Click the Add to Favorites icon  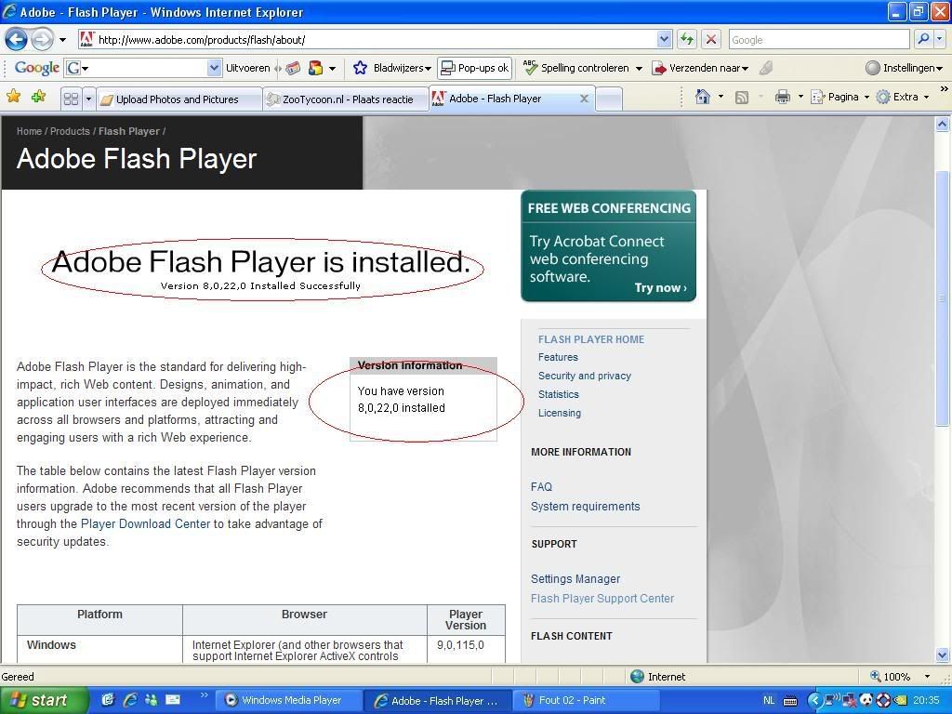(x=38, y=97)
